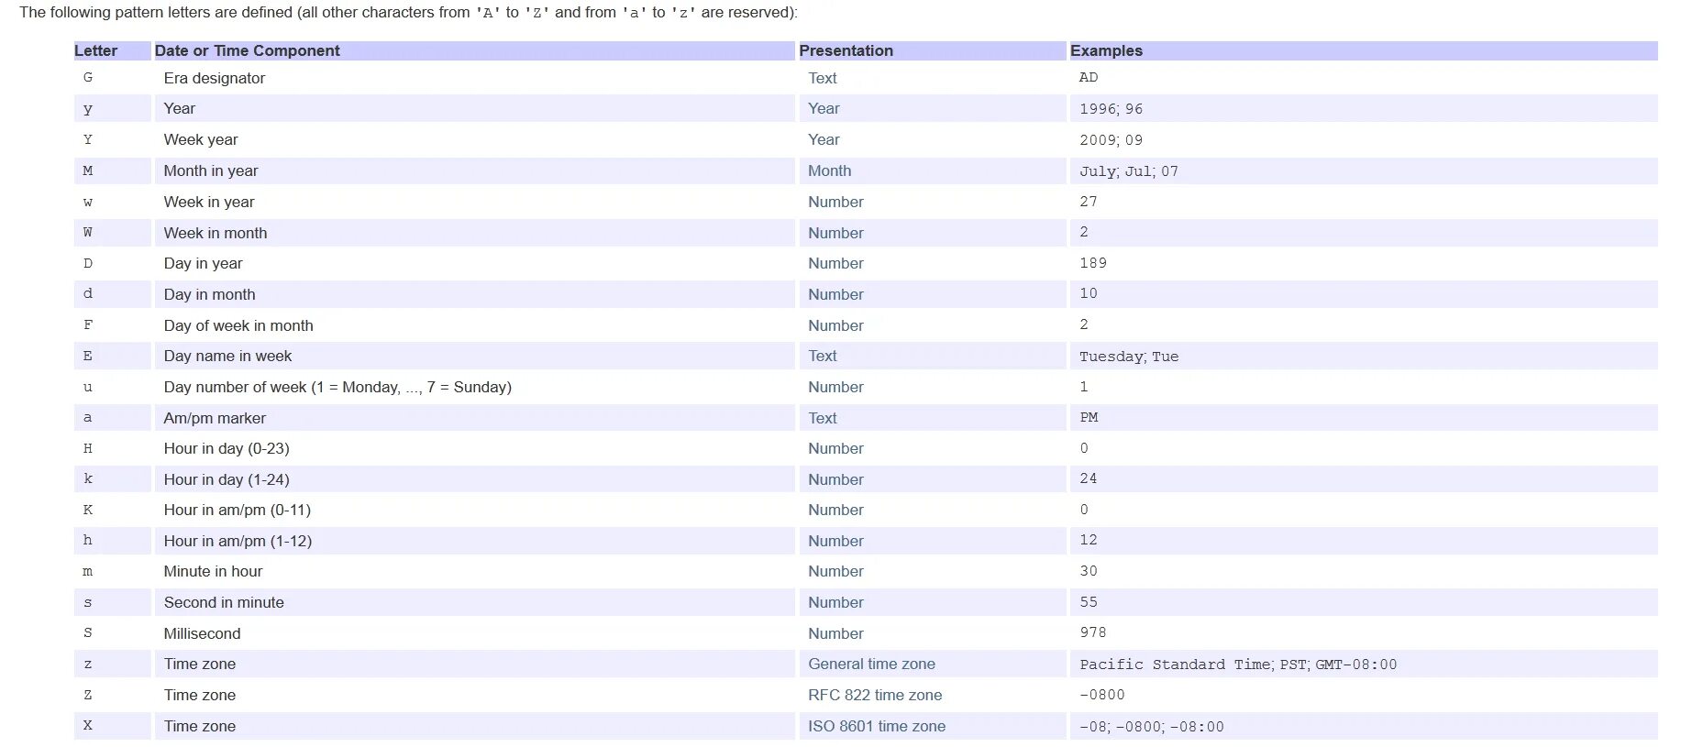The height and width of the screenshot is (747, 1681).
Task: Click the Number link in Millisecond row
Action: click(835, 633)
